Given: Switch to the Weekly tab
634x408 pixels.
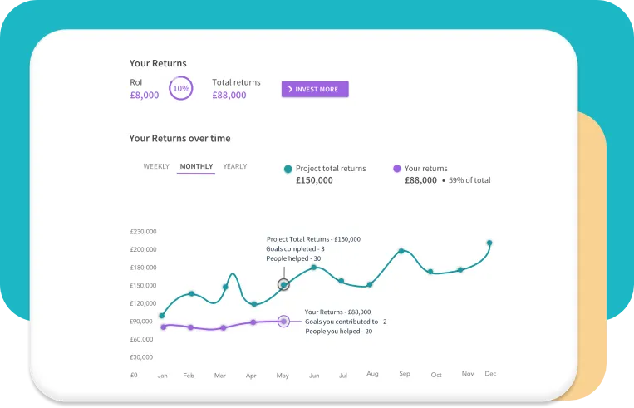Looking at the screenshot, I should pyautogui.click(x=156, y=166).
